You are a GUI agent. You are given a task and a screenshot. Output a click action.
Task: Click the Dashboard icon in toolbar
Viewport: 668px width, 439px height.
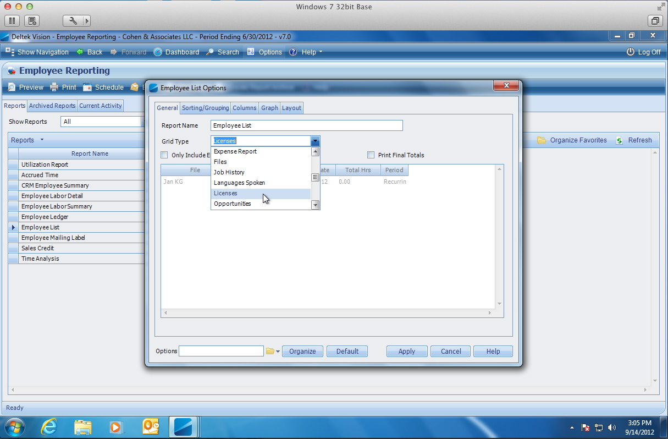[x=158, y=52]
